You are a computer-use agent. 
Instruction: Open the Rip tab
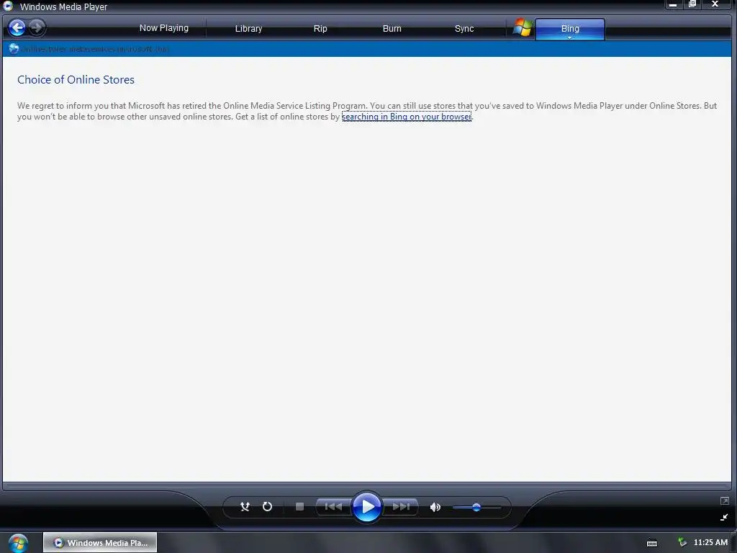click(320, 29)
